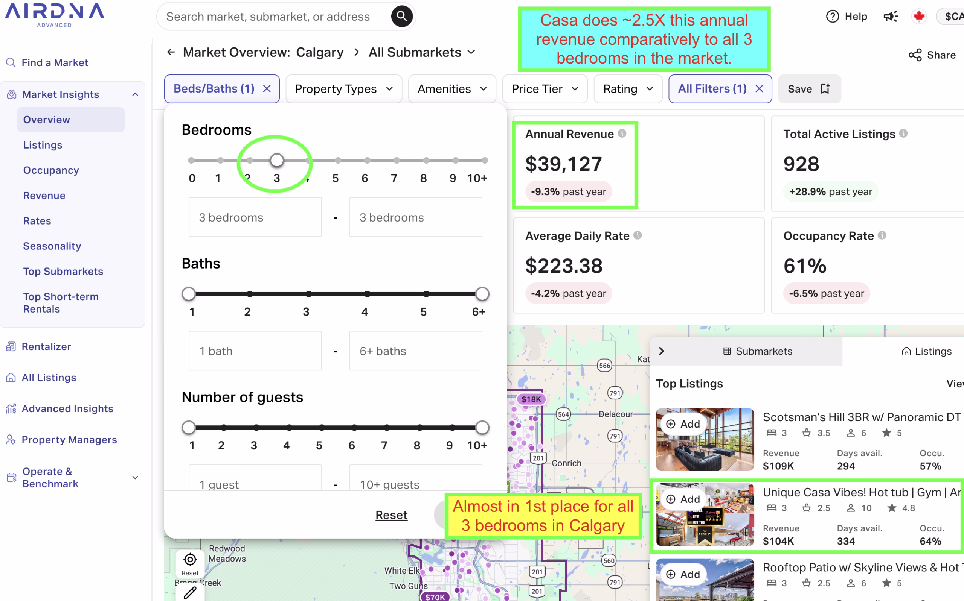The height and width of the screenshot is (601, 964).
Task: Select Overview in Market Insights
Action: click(70, 120)
